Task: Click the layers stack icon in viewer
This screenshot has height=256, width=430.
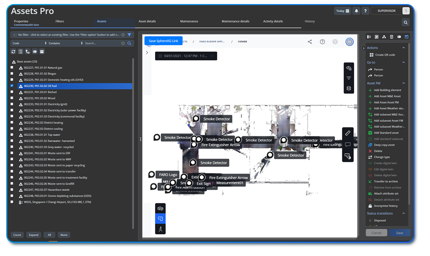Action: pyautogui.click(x=349, y=88)
